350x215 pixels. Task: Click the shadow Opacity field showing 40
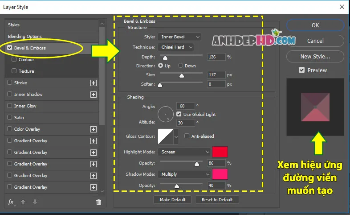[216, 186]
